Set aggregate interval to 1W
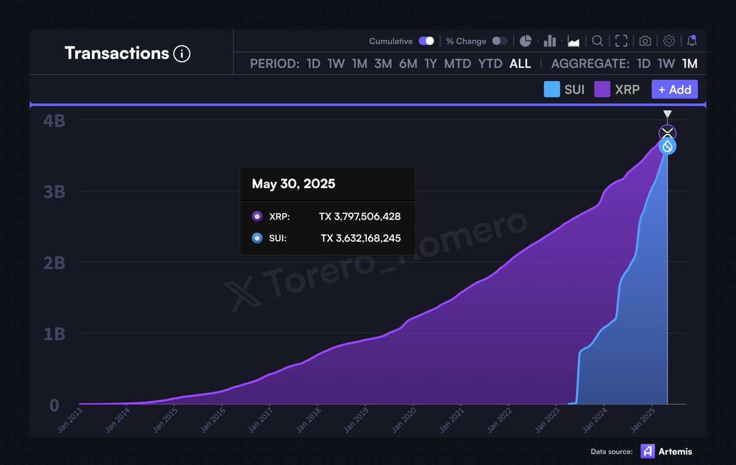Image resolution: width=736 pixels, height=465 pixels. click(667, 63)
